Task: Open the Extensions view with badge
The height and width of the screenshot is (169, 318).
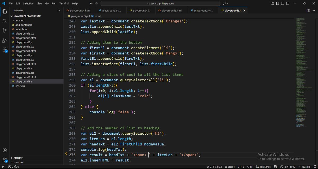Action: (5, 50)
